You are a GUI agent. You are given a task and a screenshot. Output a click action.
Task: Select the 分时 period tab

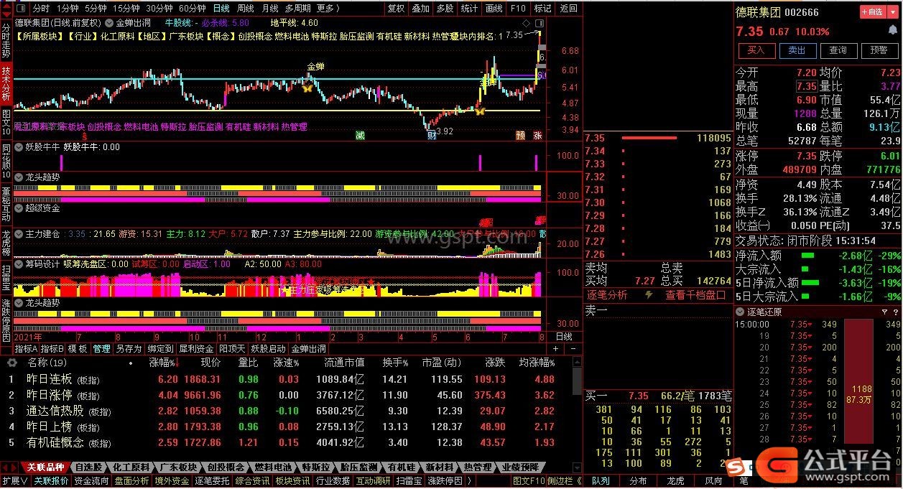pyautogui.click(x=41, y=9)
